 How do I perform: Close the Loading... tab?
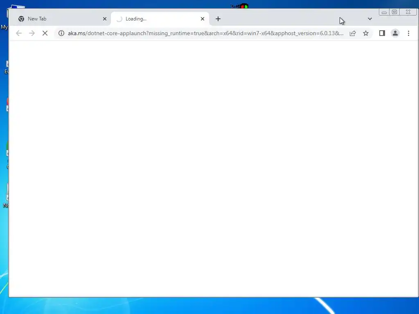coord(203,19)
